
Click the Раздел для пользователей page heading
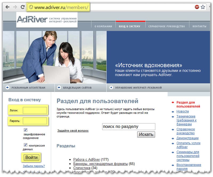click(97, 101)
